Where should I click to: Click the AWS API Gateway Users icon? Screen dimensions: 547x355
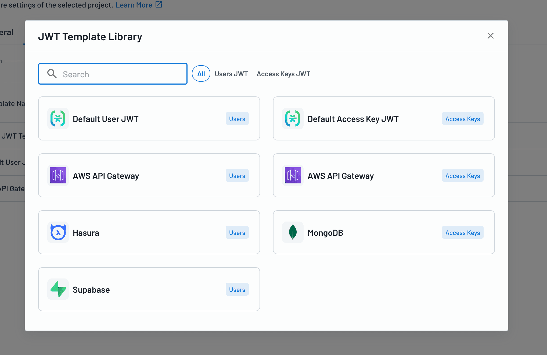coord(58,175)
